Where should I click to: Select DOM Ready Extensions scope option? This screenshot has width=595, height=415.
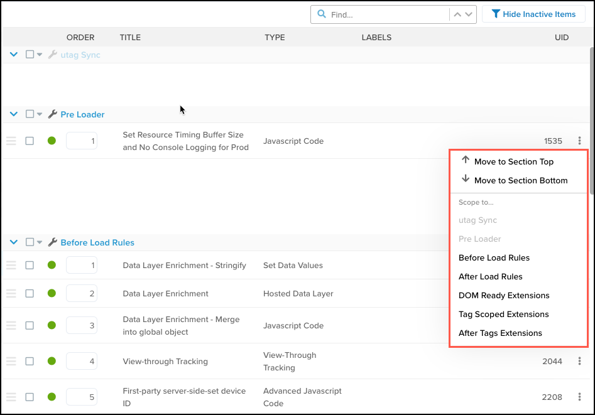504,295
